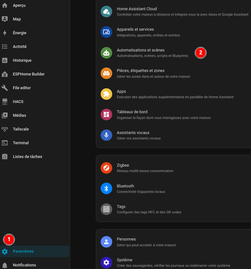Screen dimensions: 251x269
Task: Click the Historique chart icon
Action: pyautogui.click(x=4, y=60)
